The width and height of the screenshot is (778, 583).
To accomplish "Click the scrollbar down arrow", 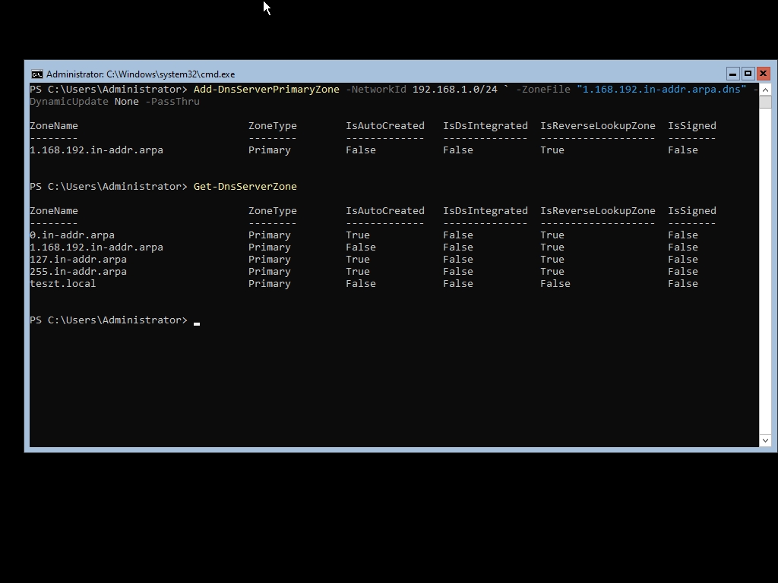I will coord(765,440).
